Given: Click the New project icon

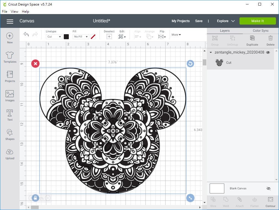Looking at the screenshot, I should 10,36.
